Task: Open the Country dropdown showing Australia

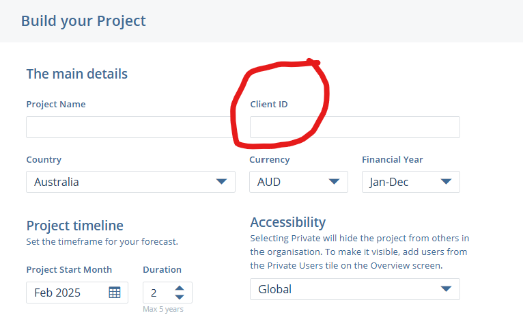Action: 123,182
